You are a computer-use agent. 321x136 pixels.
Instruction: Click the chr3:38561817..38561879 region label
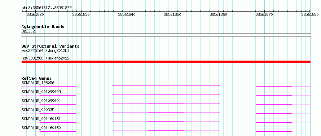[47, 8]
